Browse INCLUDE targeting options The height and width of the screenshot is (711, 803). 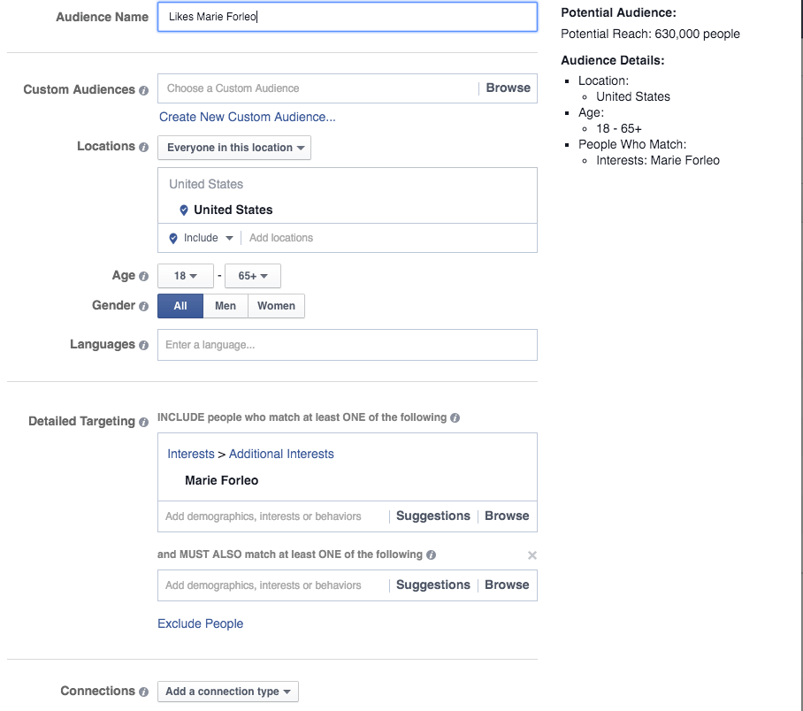507,516
